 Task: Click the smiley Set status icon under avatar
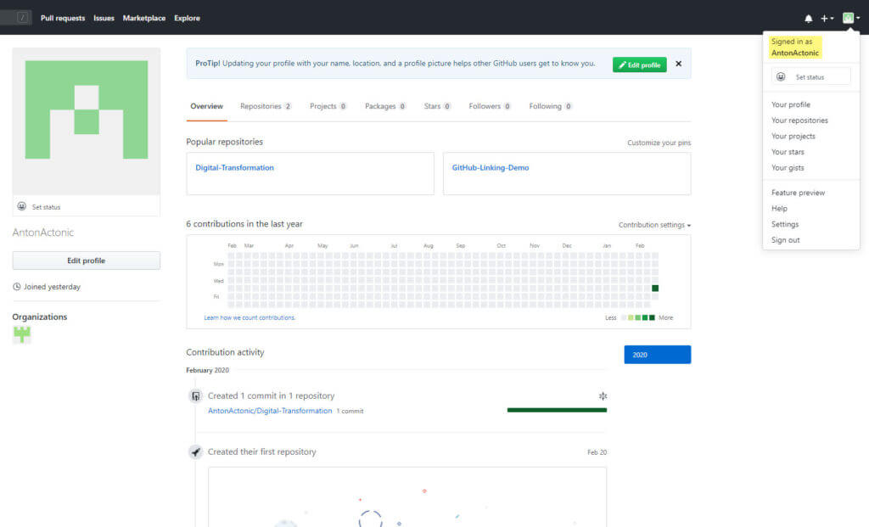click(22, 206)
